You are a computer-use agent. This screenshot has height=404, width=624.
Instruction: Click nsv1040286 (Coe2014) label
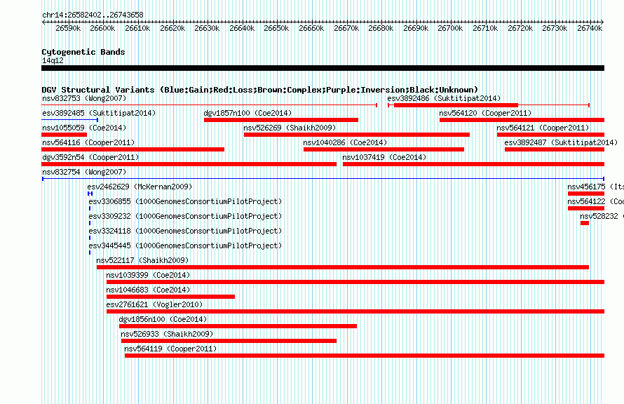(345, 142)
